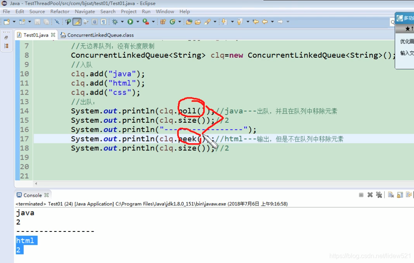The image size is (414, 263).
Task: Click the Save All toolbar icon
Action: 46,22
